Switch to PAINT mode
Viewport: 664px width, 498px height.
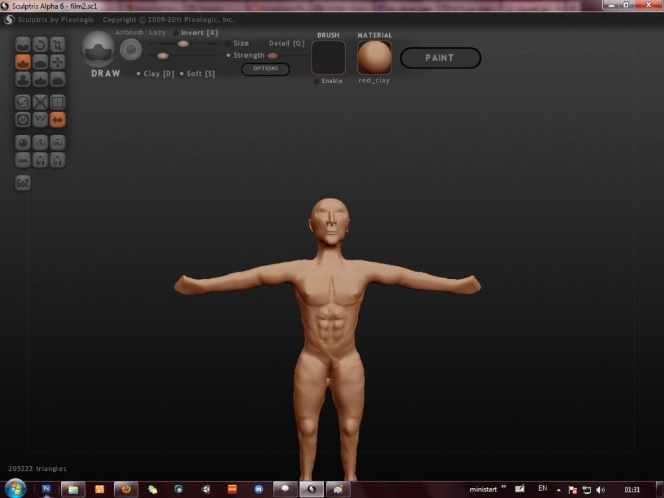[x=440, y=58]
